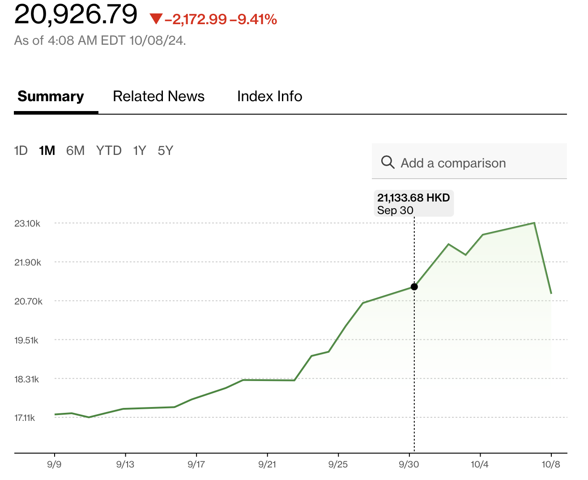Viewport: 588px width, 480px height.
Task: Select the 1M time range
Action: (47, 151)
